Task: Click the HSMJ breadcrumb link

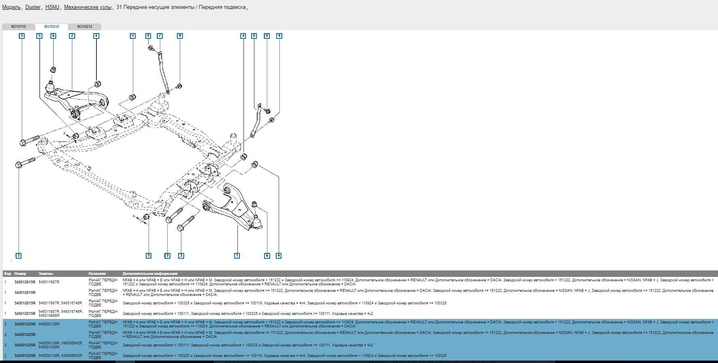Action: pos(52,7)
